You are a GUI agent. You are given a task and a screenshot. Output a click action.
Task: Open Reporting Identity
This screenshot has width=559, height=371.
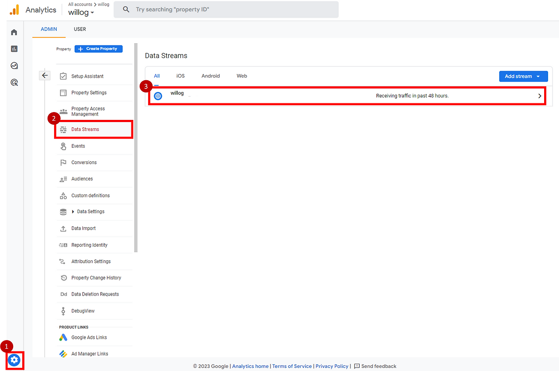point(90,245)
